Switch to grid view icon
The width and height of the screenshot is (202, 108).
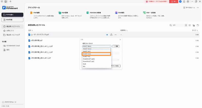click(x=190, y=25)
